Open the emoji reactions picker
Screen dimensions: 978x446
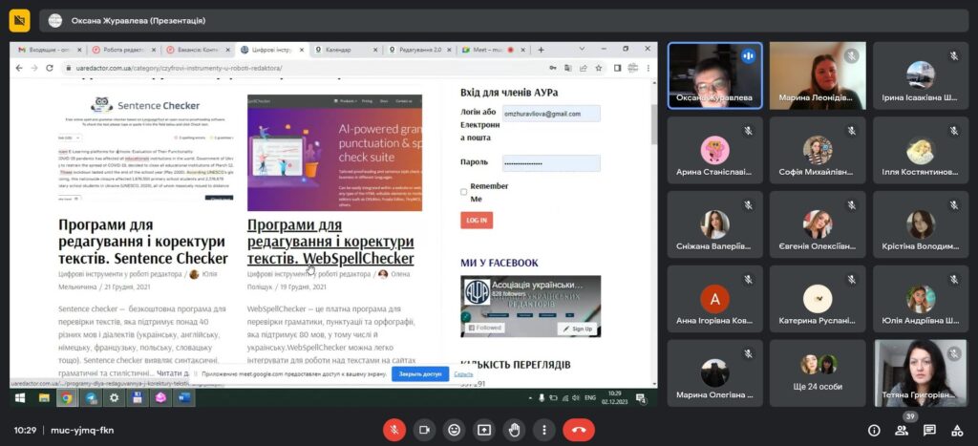tap(454, 430)
